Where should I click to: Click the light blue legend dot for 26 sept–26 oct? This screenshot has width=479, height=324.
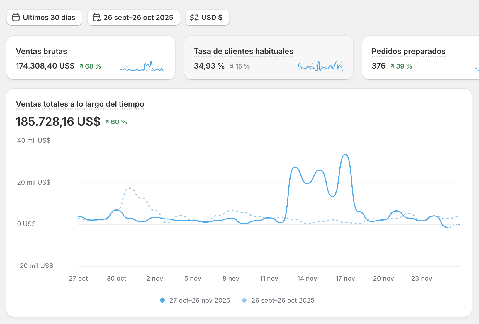click(x=244, y=300)
